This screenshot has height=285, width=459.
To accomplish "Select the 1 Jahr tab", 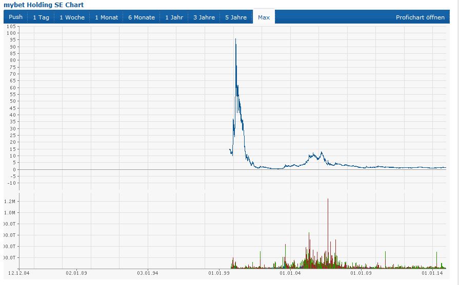I will coord(174,17).
